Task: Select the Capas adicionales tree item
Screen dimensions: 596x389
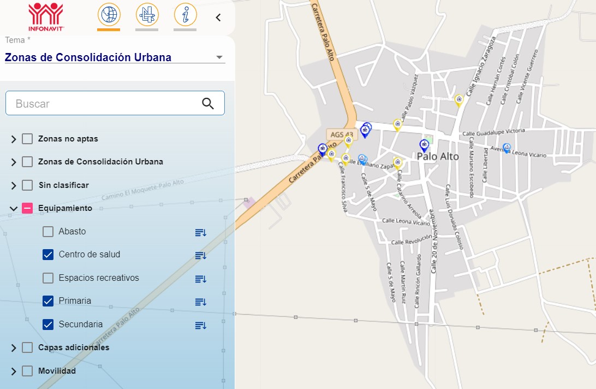Action: point(74,347)
